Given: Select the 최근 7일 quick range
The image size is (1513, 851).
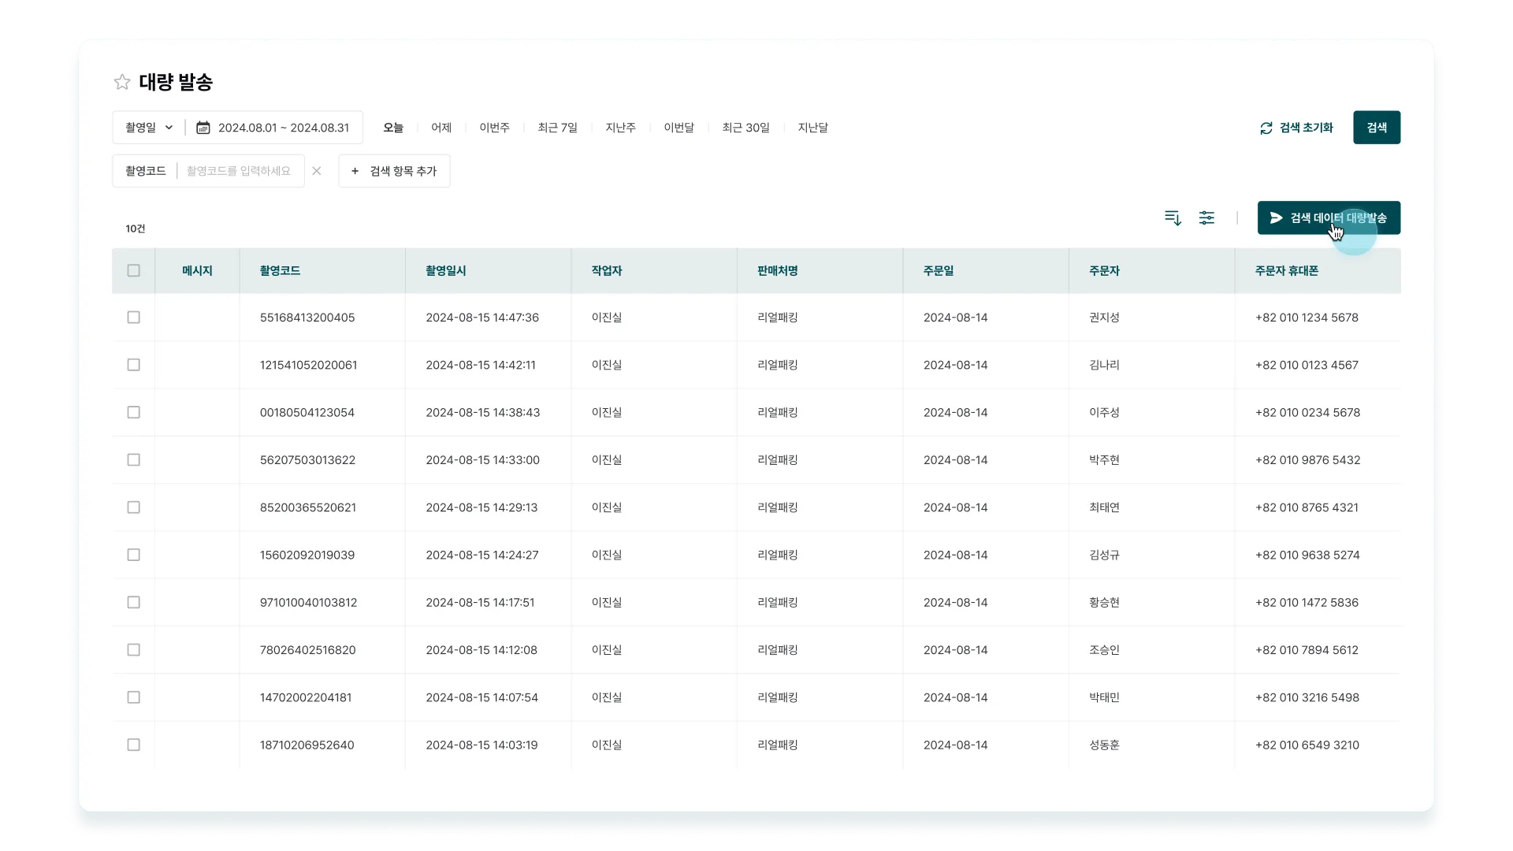Looking at the screenshot, I should point(557,128).
